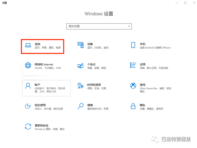Select the 帐户 category title
The image size is (197, 148).
38,85
